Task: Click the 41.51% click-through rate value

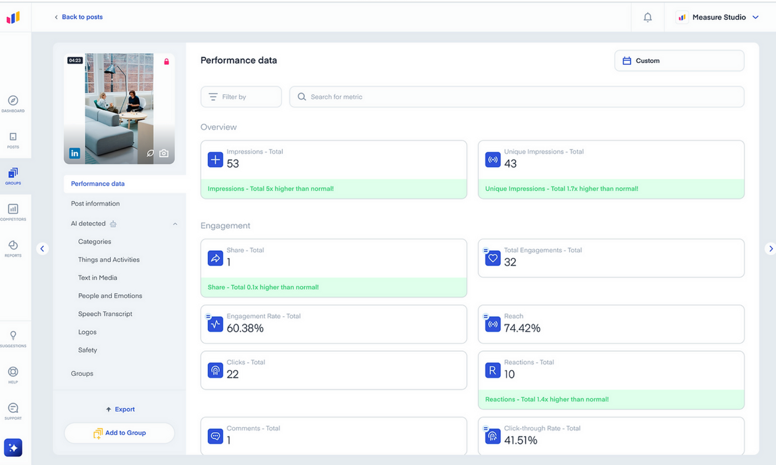Action: tap(521, 440)
